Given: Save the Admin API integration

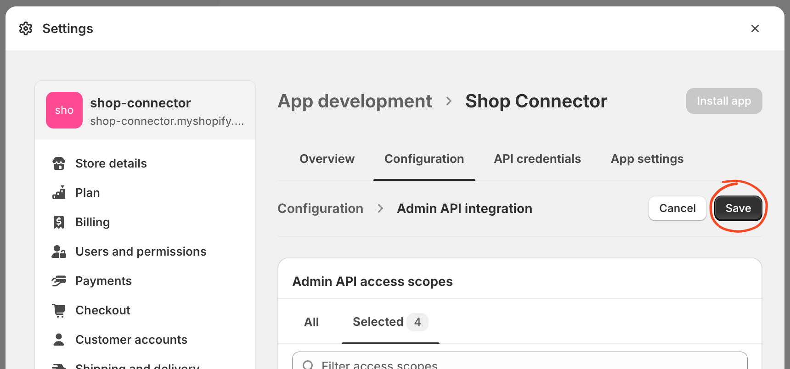Looking at the screenshot, I should tap(738, 208).
